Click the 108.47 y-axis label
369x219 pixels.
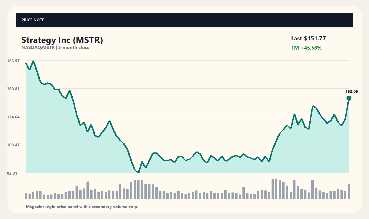[13, 145]
